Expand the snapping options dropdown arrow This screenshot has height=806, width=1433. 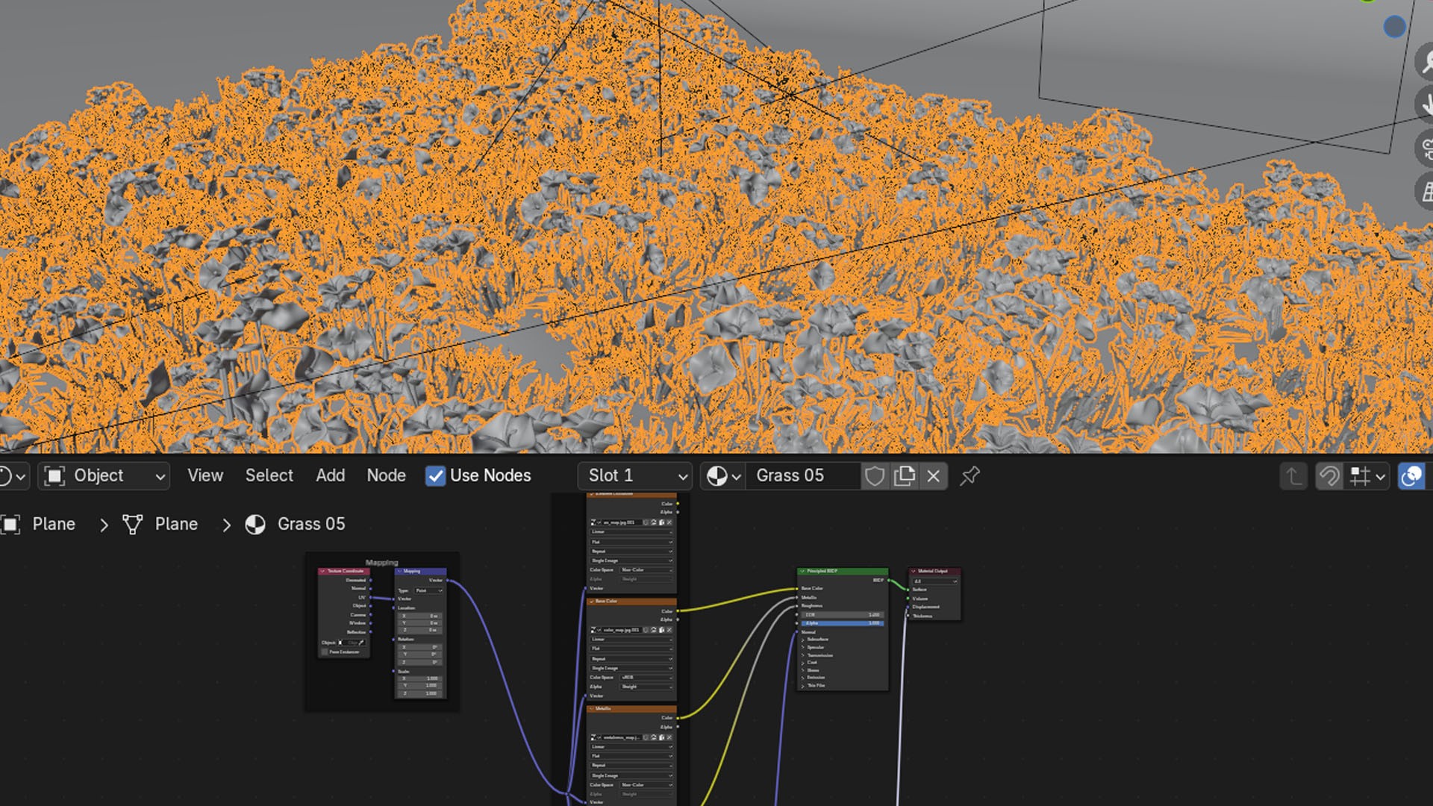(x=1380, y=476)
